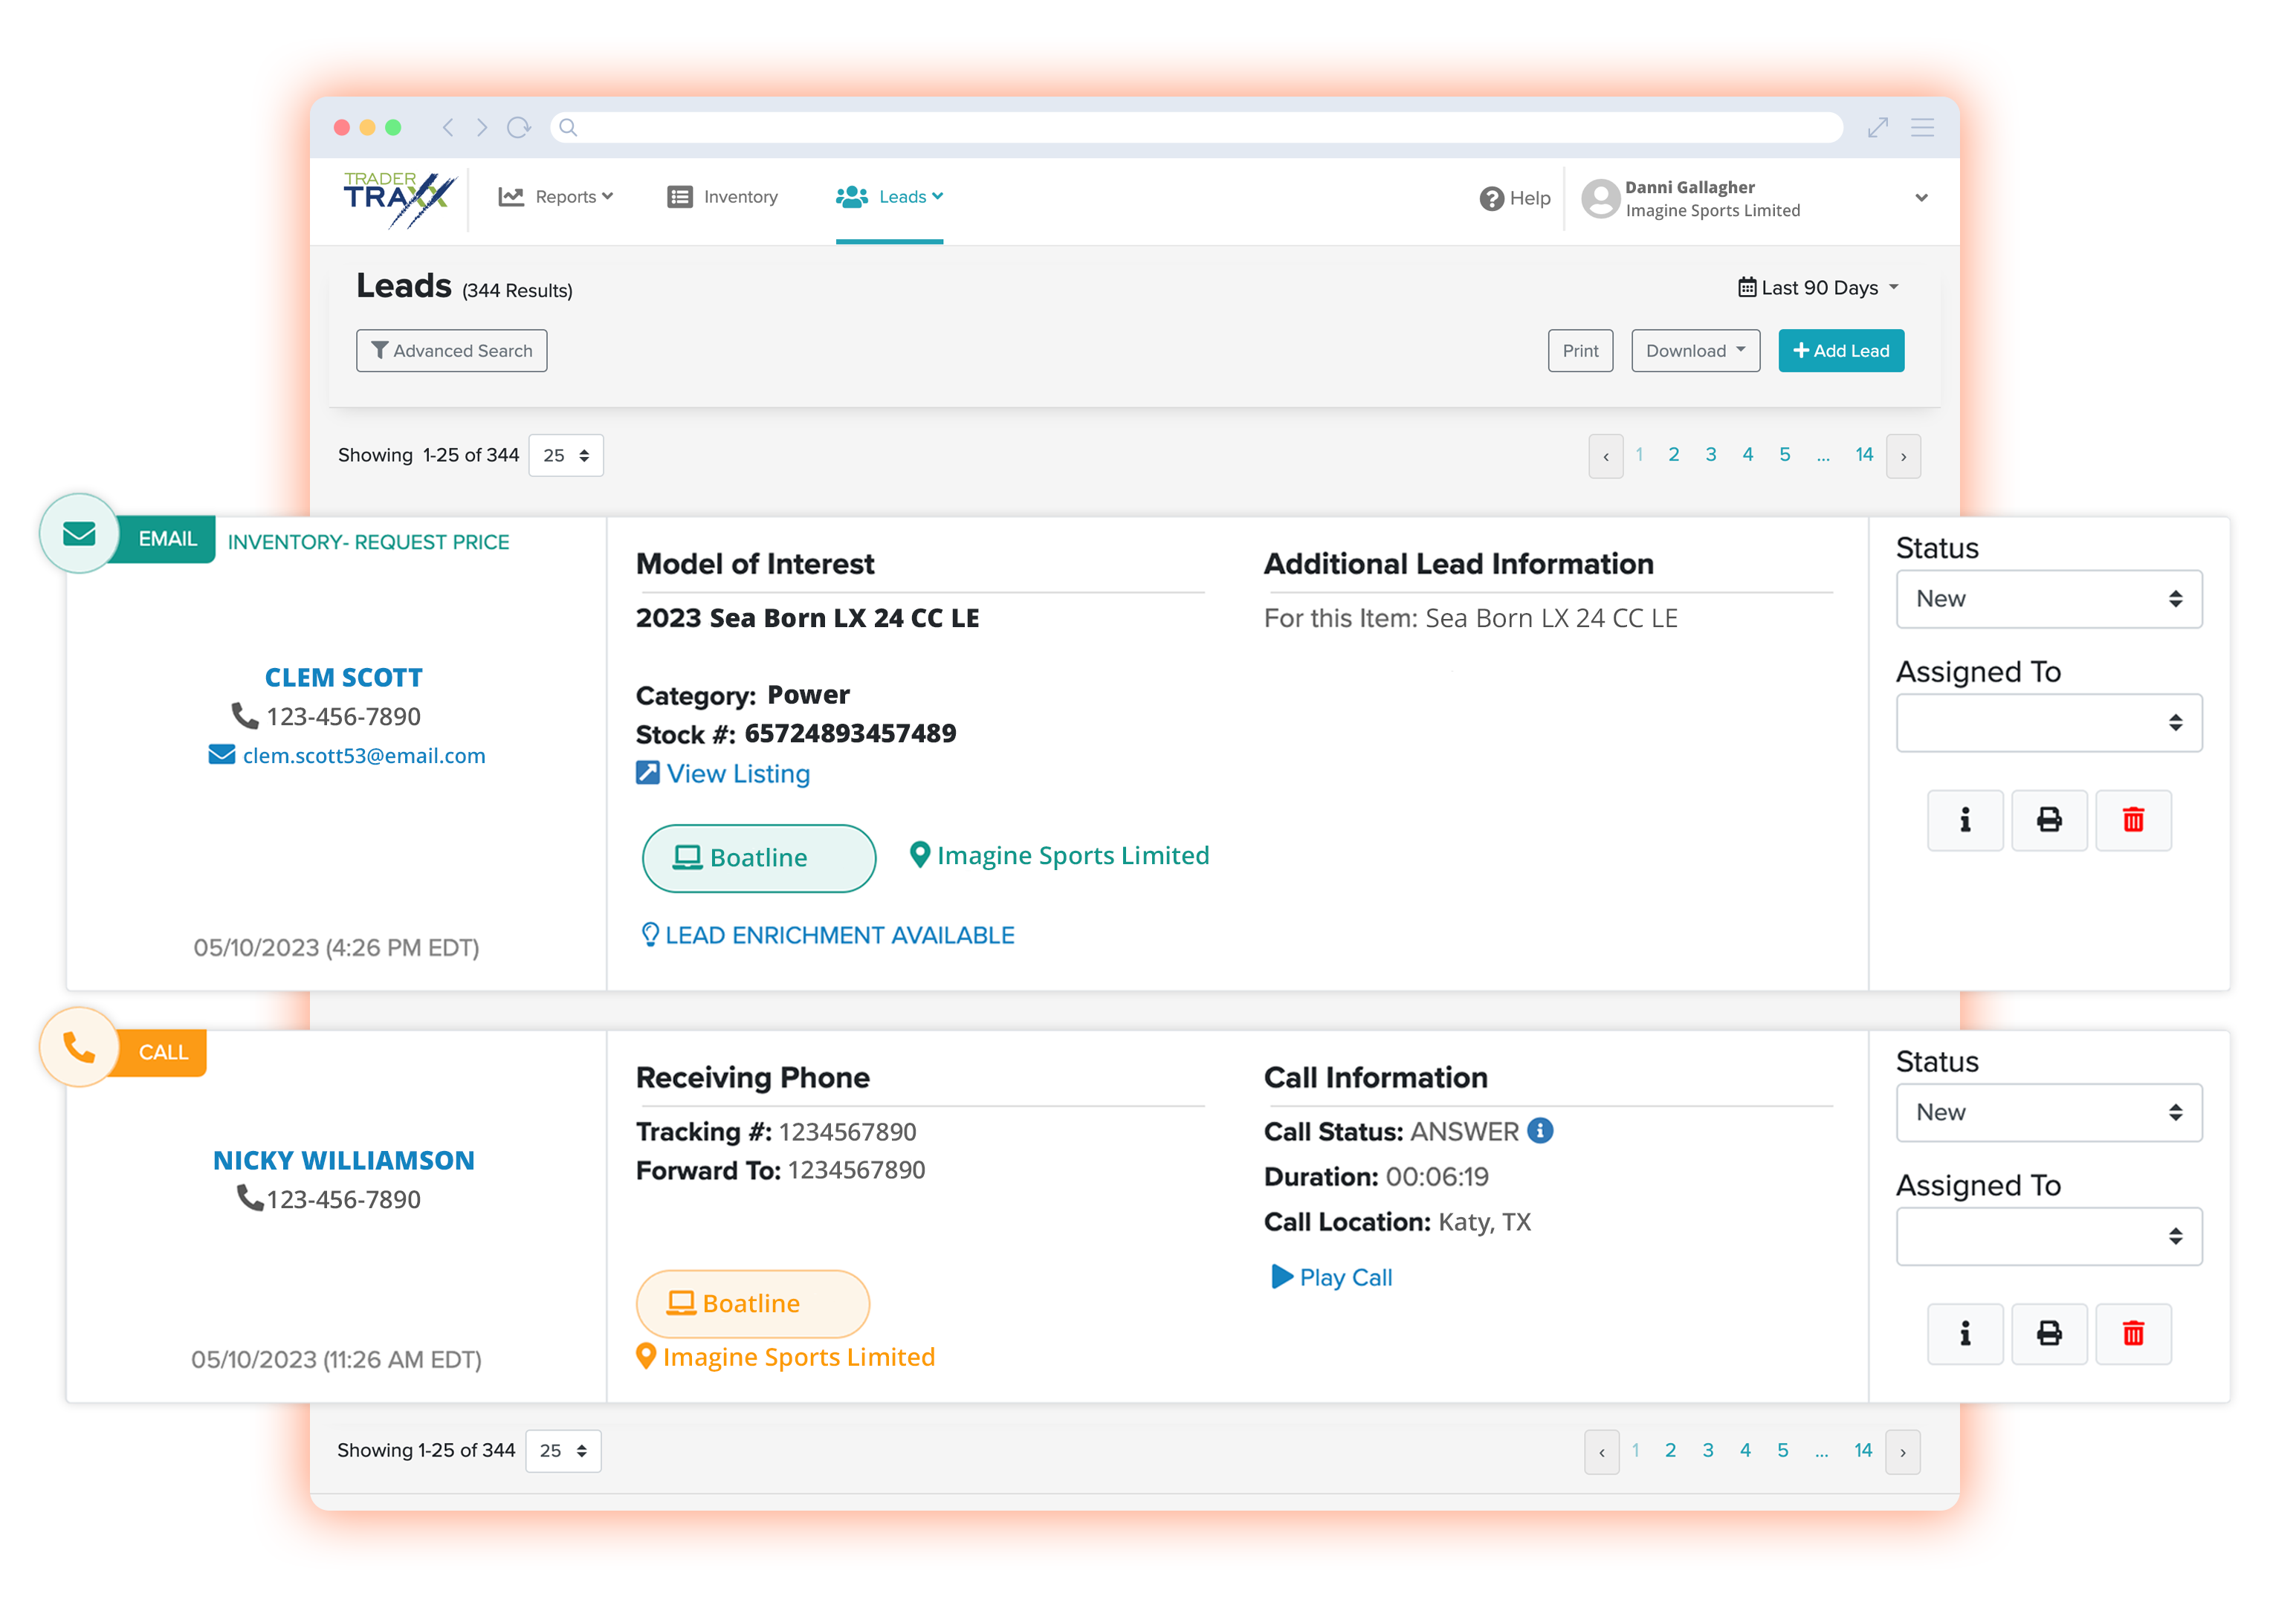Screen dimensions: 2296x1605
Task: Go to page 2 in top pagination
Action: (1673, 455)
